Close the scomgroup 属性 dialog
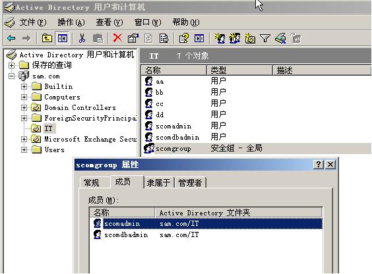Screen dimensions: 372x274 (330, 164)
